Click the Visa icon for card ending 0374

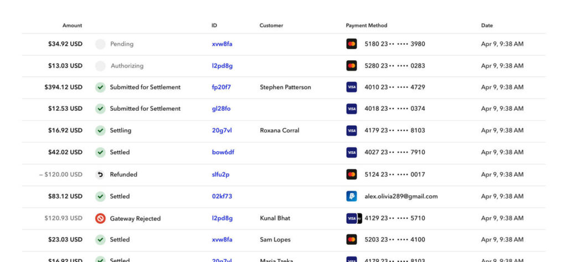point(352,109)
